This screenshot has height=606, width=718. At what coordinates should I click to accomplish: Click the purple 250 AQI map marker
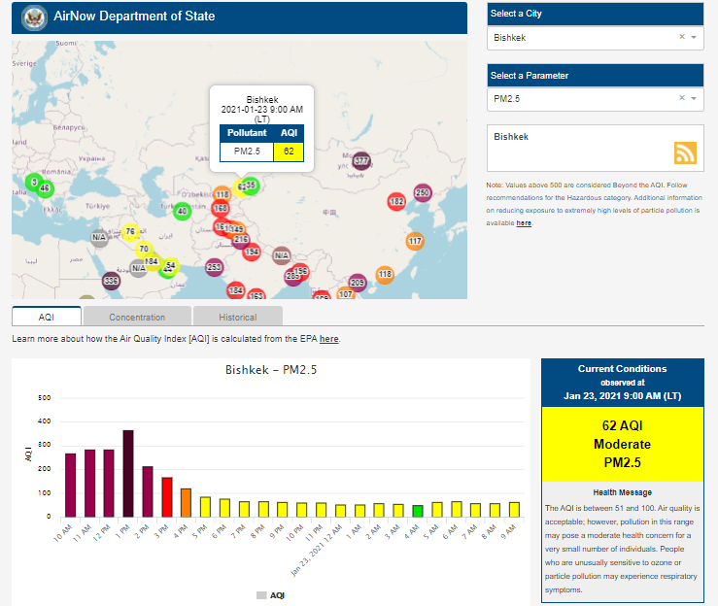click(422, 193)
